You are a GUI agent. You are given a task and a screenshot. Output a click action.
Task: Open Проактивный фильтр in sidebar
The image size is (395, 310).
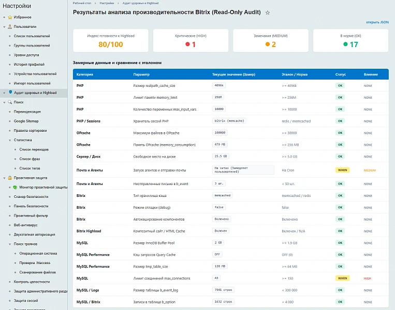pyautogui.click(x=31, y=215)
